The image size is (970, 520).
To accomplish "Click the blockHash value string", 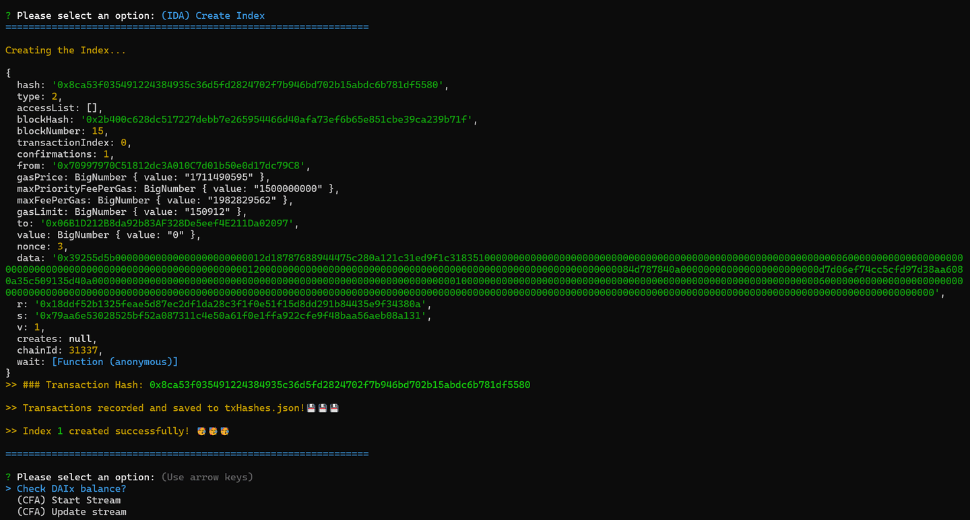I will [x=277, y=119].
